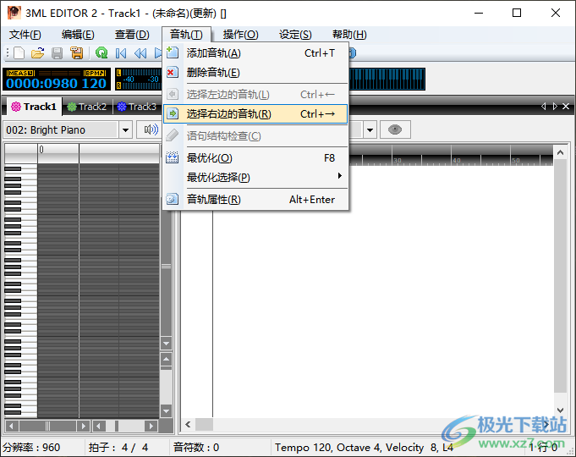Open the 编辑(E) menu
Screen dimensions: 576x457
(x=78, y=35)
